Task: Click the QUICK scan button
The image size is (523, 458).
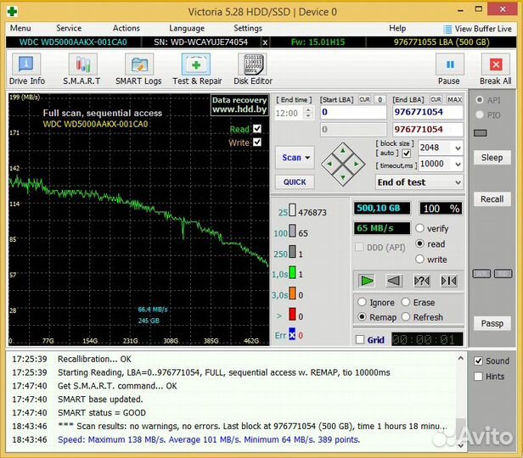Action: click(x=295, y=182)
